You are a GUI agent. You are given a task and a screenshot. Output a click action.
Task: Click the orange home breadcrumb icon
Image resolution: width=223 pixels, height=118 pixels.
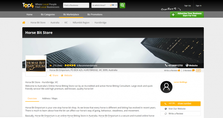click(x=24, y=22)
